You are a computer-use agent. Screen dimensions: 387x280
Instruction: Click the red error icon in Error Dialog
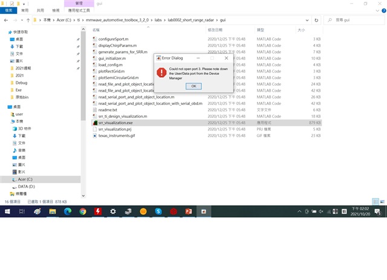pyautogui.click(x=161, y=72)
